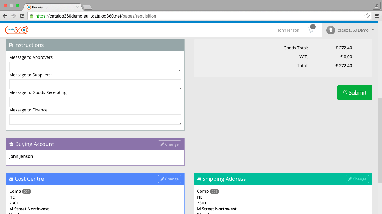
Task: Focus the Message to Goods Receipting field
Action: click(x=95, y=102)
